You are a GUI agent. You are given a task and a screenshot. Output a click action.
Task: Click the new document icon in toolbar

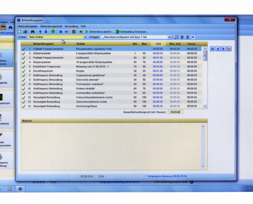click(x=20, y=32)
